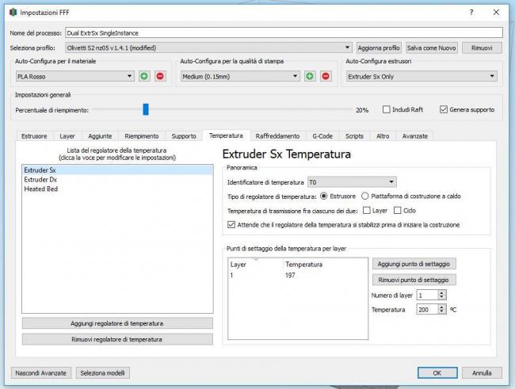Image resolution: width=515 pixels, height=389 pixels.
Task: Click Aggiungi punto di settaggio button
Action: pos(414,263)
